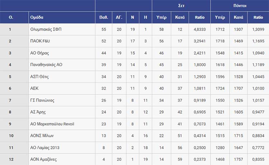Viewport: 269px width, 165px height.
Task: Open the ΓΣ Πανιώνιος team entry
Action: (x=42, y=100)
